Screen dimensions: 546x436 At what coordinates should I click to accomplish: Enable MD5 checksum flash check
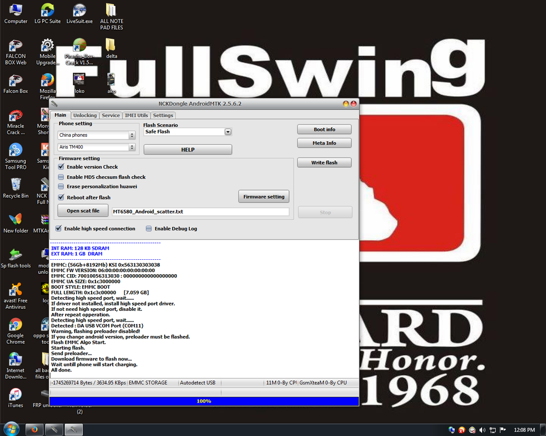[61, 177]
